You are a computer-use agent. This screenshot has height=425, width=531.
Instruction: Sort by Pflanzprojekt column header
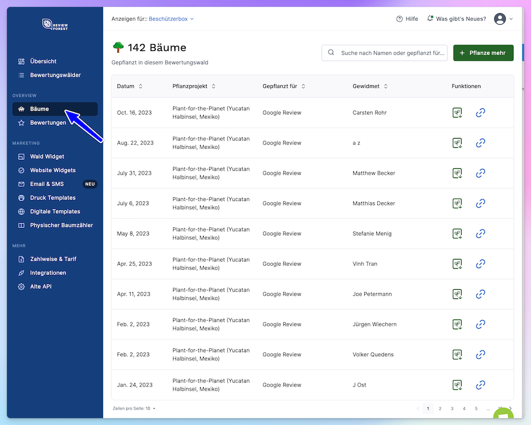194,86
